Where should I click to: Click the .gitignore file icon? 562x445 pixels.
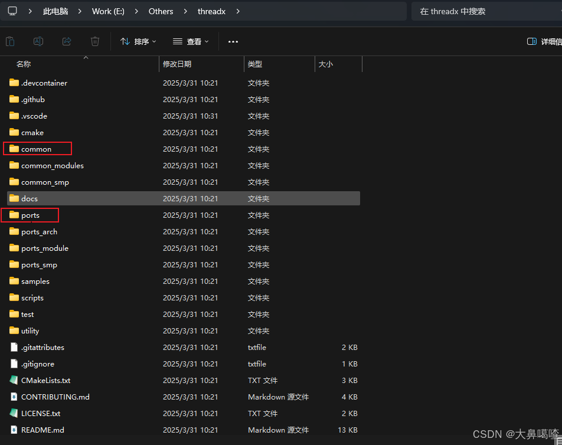[14, 364]
